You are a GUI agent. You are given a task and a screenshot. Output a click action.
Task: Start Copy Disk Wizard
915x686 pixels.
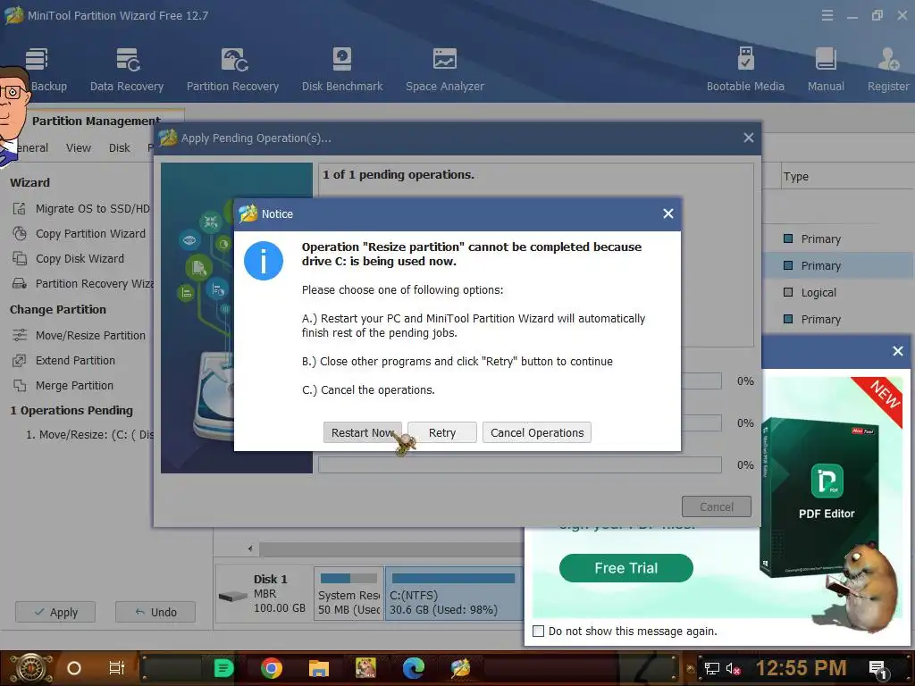point(69,258)
